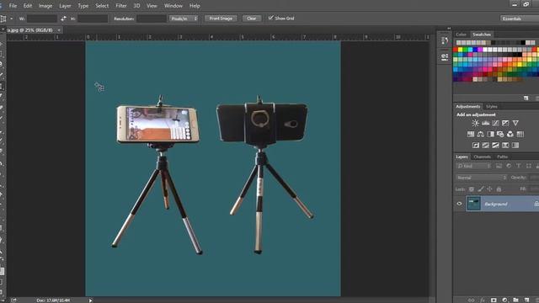Image resolution: width=539 pixels, height=303 pixels.
Task: Add Invert adjustment
Action: click(x=476, y=146)
